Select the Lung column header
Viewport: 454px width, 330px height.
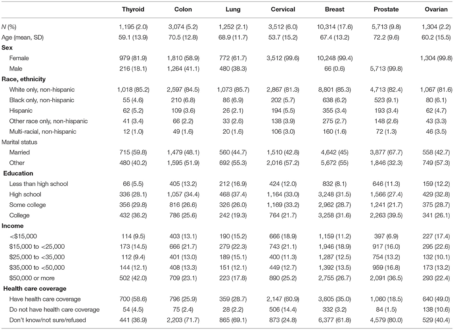[233, 9]
